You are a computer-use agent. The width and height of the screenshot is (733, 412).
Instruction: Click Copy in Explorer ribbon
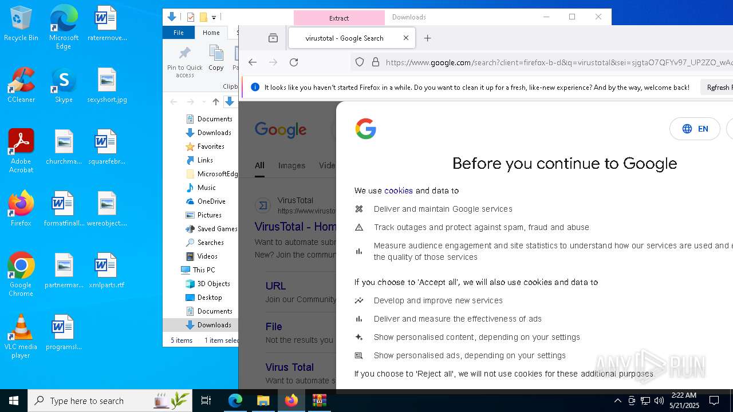216,58
